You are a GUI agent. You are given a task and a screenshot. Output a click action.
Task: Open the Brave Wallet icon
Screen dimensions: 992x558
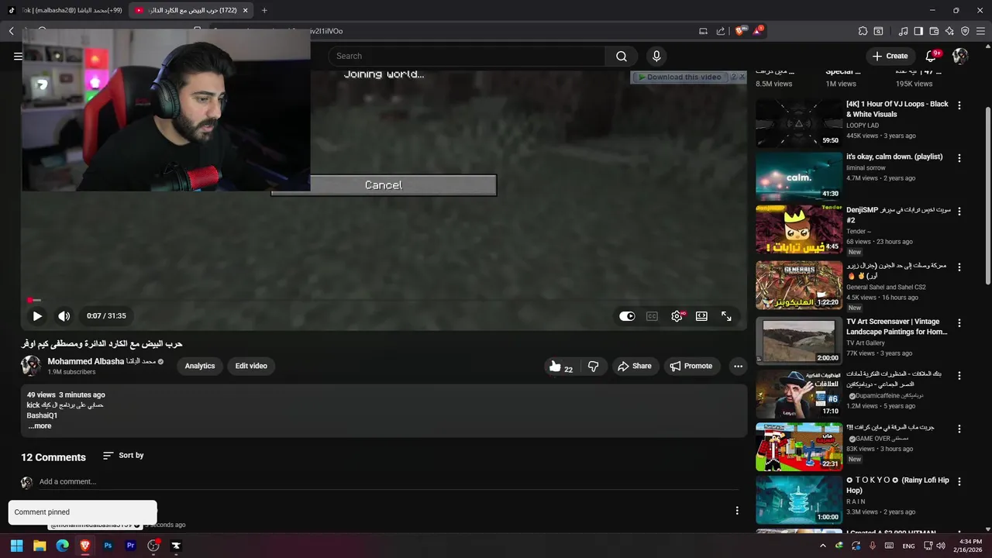[x=934, y=31]
